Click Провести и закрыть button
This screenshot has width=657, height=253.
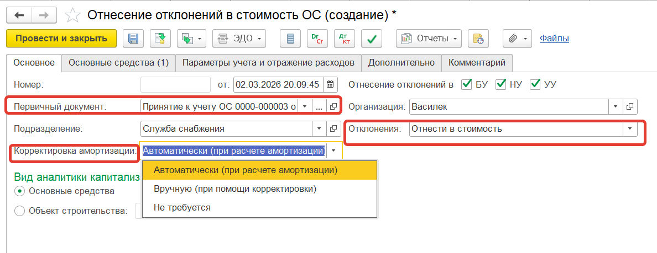(x=61, y=39)
